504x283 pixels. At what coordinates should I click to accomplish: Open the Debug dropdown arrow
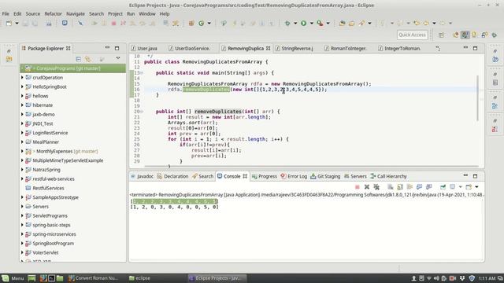(x=295, y=23)
